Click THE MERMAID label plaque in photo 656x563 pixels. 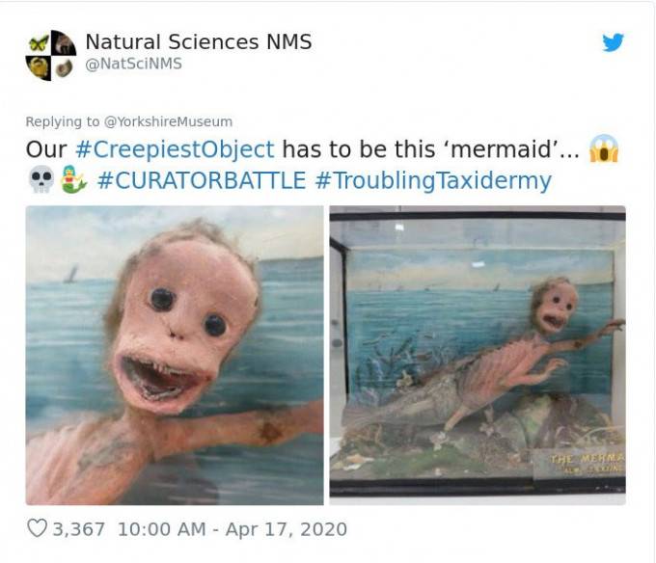pyautogui.click(x=580, y=464)
